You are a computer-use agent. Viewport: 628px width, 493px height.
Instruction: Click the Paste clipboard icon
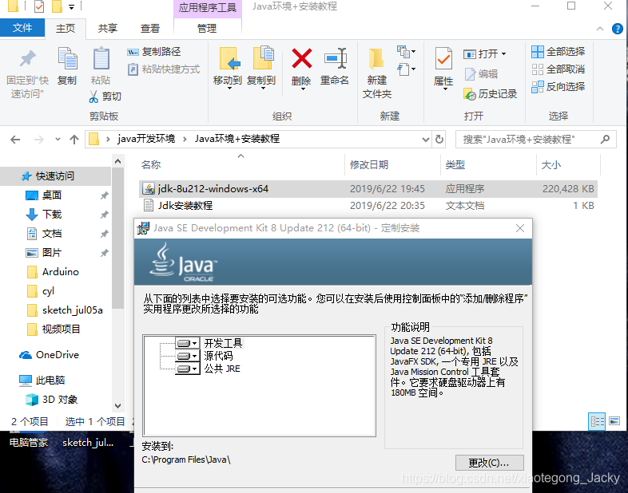[101, 59]
